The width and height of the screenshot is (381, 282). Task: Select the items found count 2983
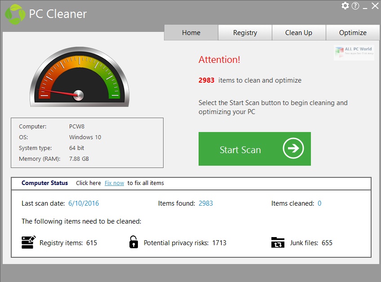[x=206, y=203]
